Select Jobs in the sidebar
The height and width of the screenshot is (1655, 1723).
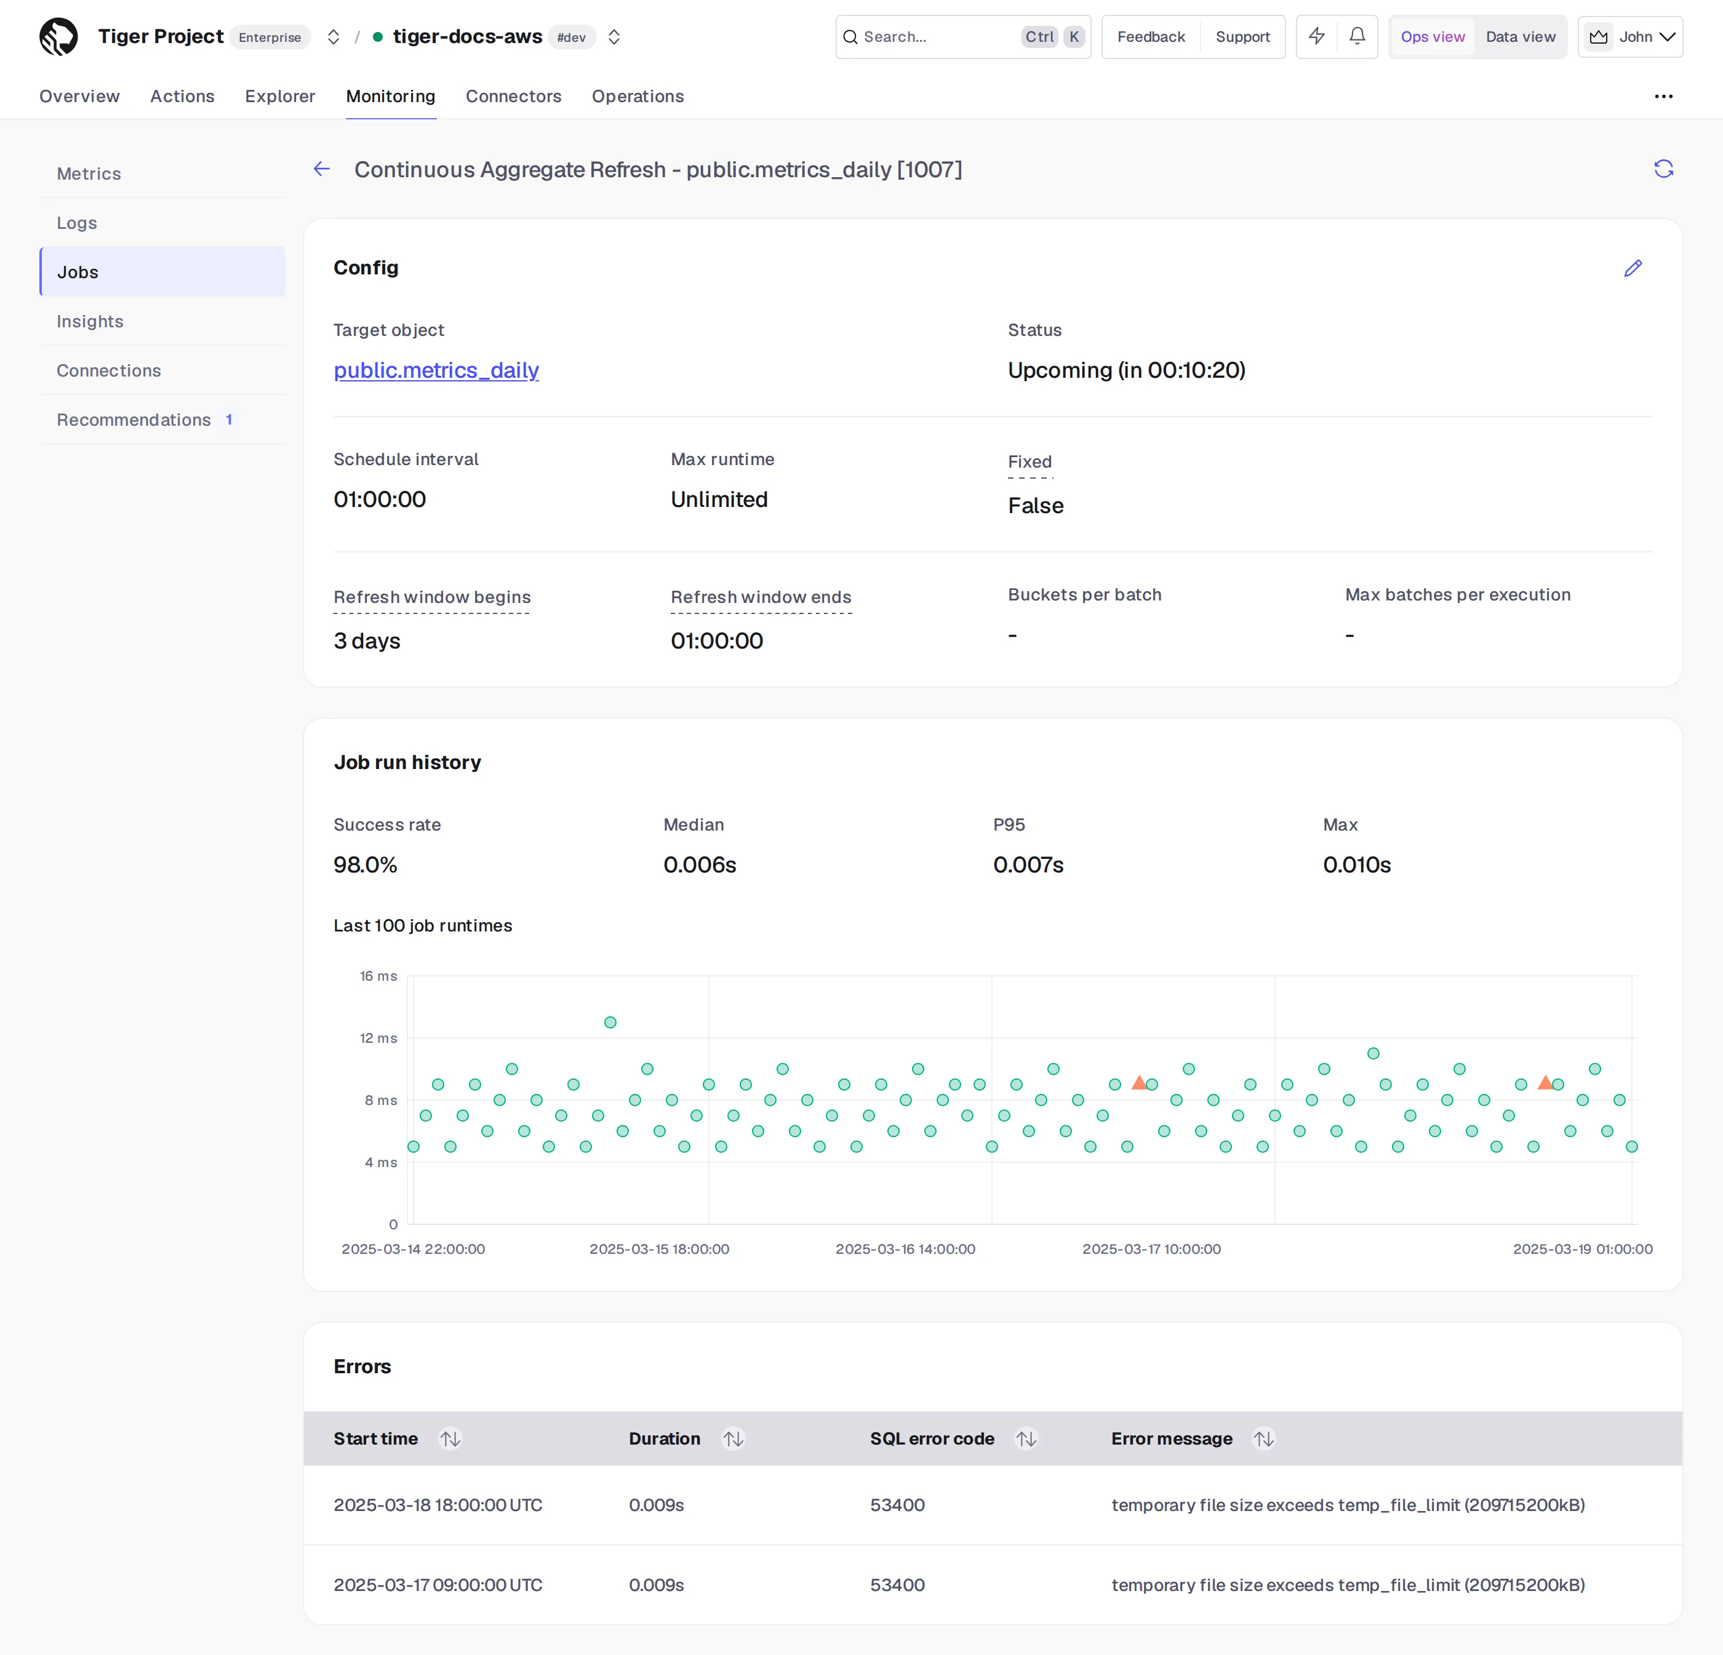[162, 271]
